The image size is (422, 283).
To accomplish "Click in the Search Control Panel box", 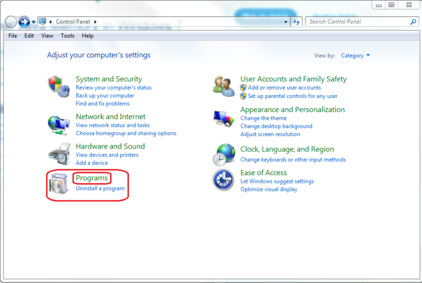I will click(357, 22).
